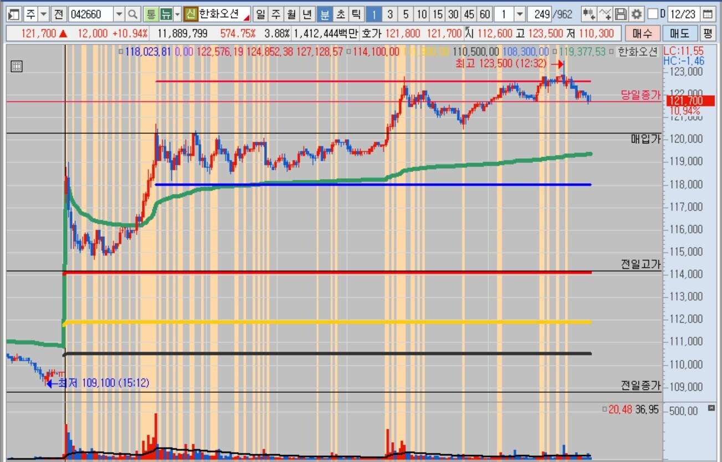This screenshot has height=462, width=722.
Task: Click the save chart floppy disk icon
Action: 622,14
